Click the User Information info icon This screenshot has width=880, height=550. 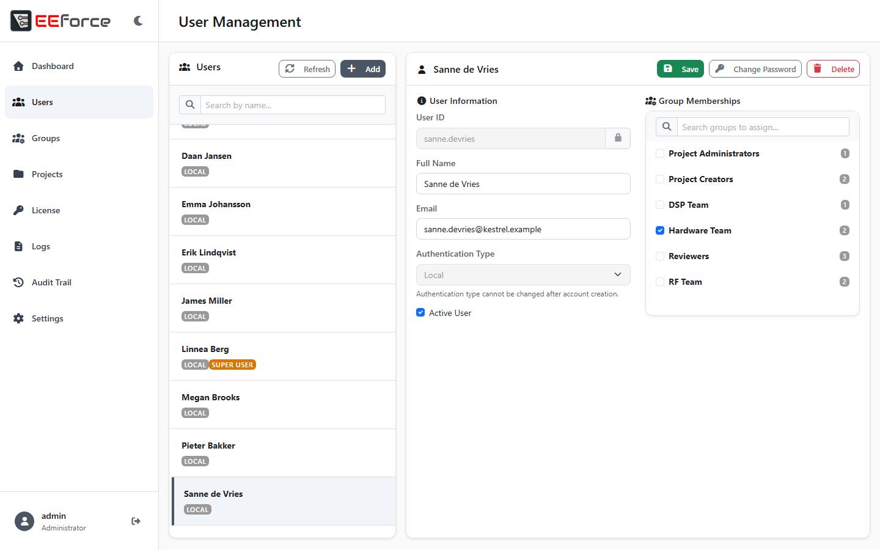tap(421, 101)
